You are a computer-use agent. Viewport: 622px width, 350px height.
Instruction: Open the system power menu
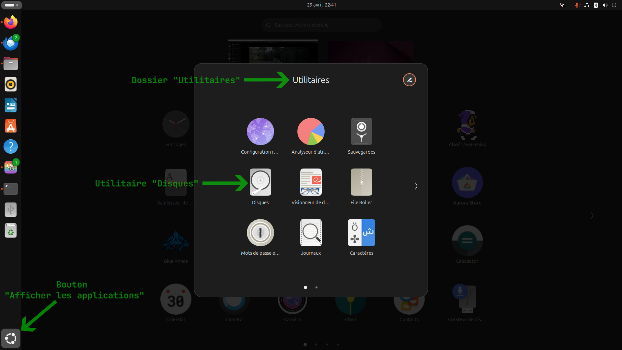[614, 5]
